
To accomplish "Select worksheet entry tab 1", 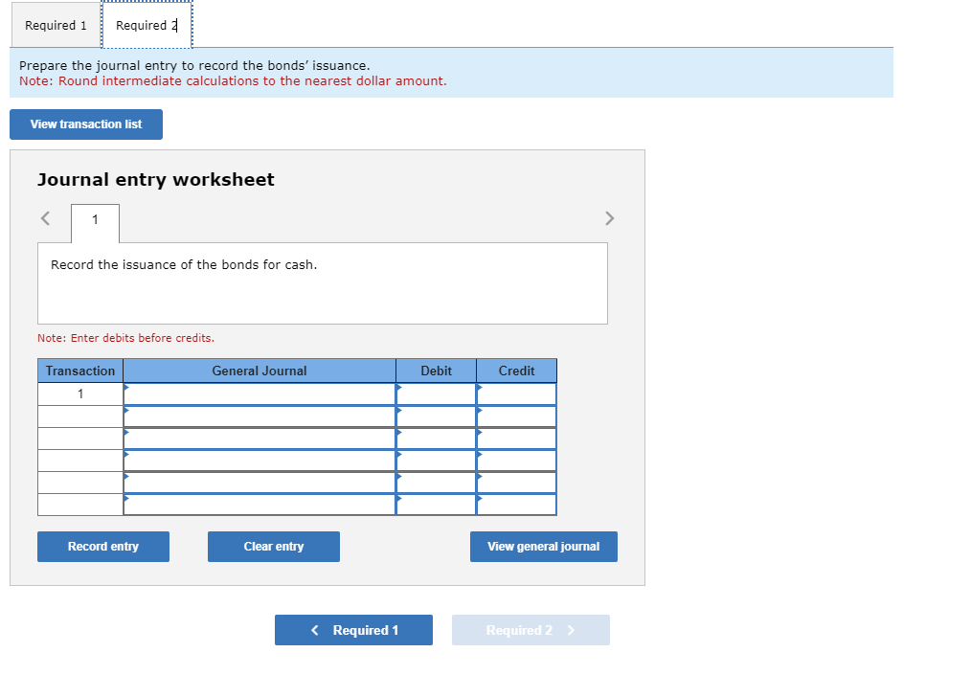I will point(95,220).
